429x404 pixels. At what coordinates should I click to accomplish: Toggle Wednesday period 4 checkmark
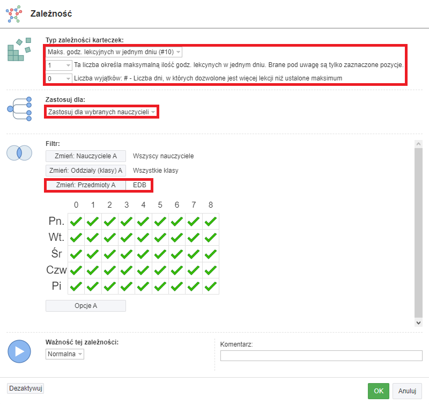coord(143,254)
